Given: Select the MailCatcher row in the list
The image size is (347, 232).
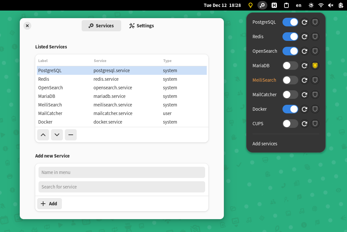Looking at the screenshot, I should (122, 113).
